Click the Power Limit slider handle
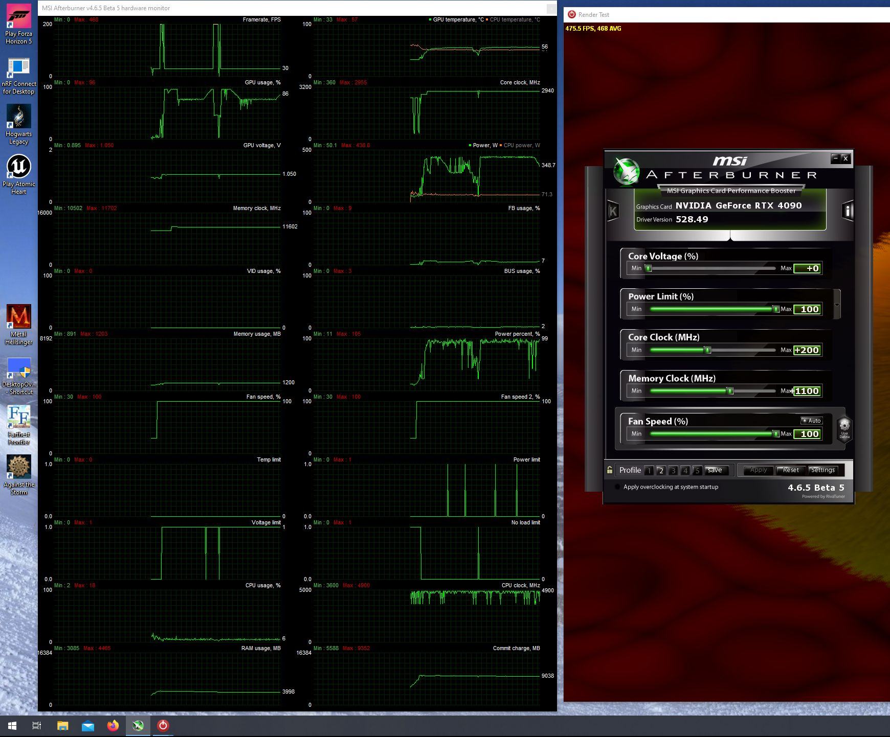 pyautogui.click(x=776, y=309)
